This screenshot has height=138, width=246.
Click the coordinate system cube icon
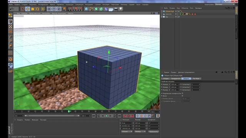(64, 9)
